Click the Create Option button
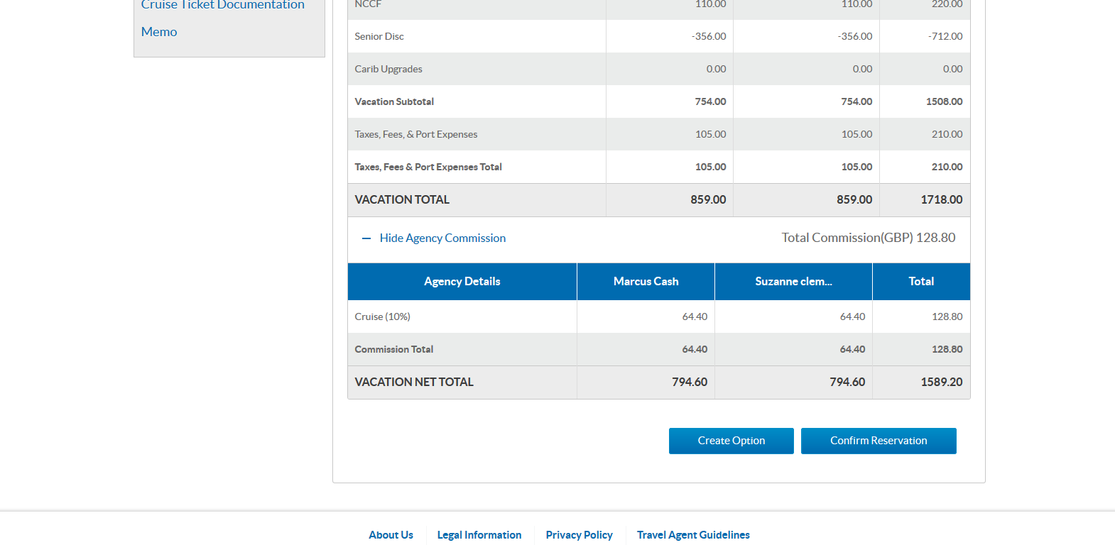The image size is (1115, 545). coord(731,441)
